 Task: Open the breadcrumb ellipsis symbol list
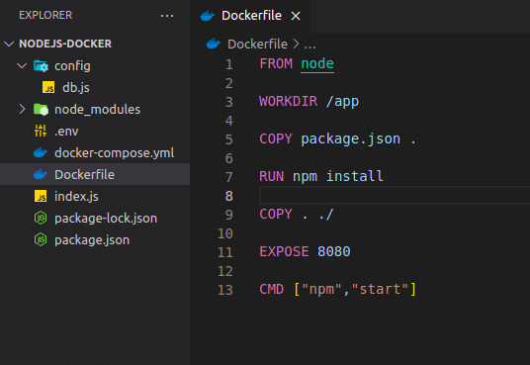point(309,45)
